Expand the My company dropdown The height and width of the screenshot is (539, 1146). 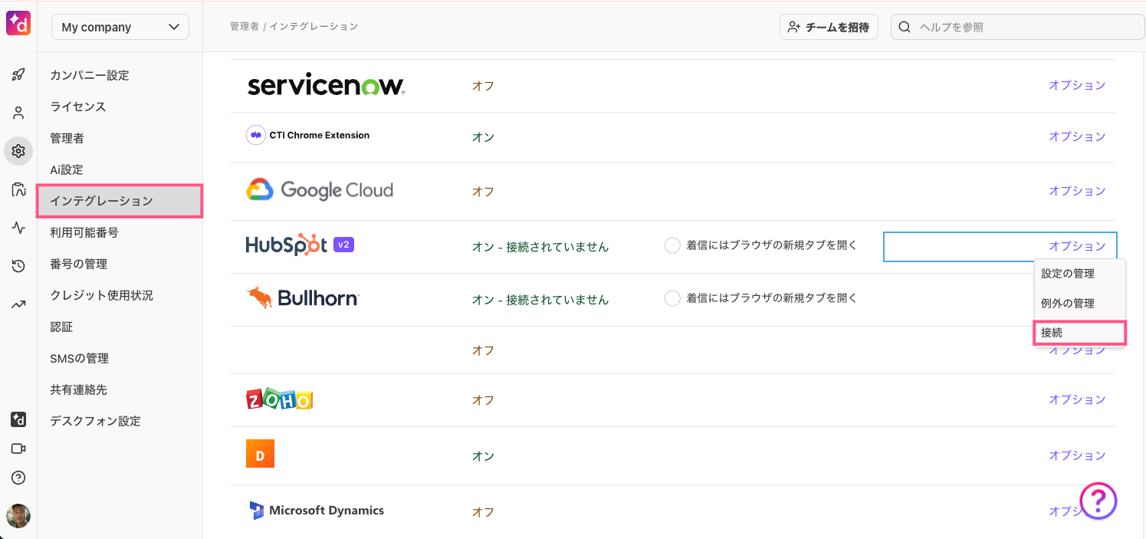coord(120,27)
